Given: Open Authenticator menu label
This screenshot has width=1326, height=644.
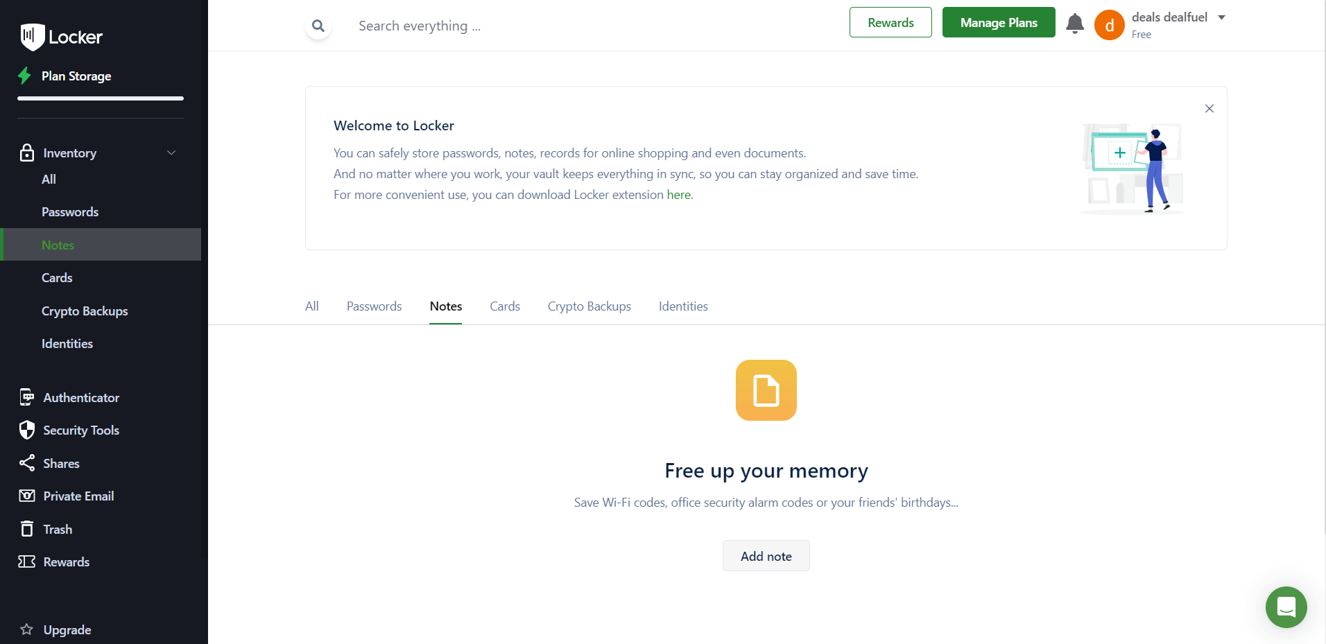Looking at the screenshot, I should point(81,398).
